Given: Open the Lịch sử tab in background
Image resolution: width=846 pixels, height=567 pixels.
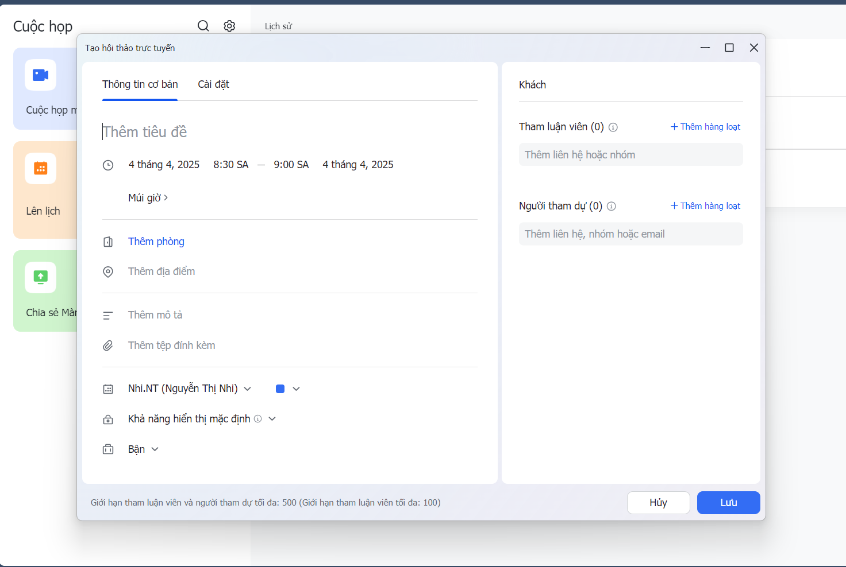Looking at the screenshot, I should [279, 26].
